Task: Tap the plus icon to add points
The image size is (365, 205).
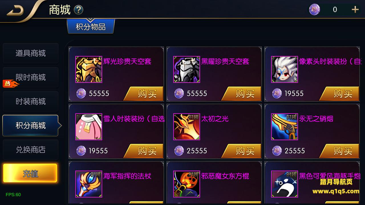Action: 355,10
